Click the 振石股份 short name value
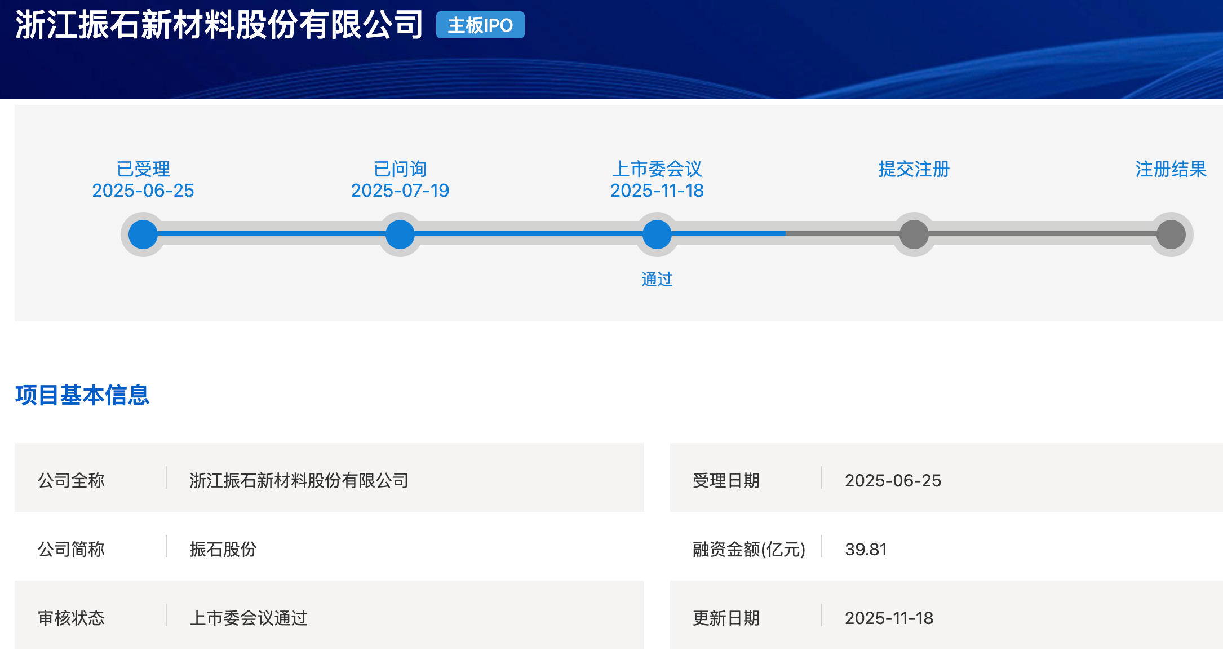This screenshot has width=1223, height=655. pos(223,549)
